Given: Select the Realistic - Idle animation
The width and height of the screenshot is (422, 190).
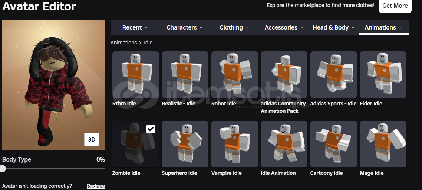Looking at the screenshot, I should (x=185, y=75).
